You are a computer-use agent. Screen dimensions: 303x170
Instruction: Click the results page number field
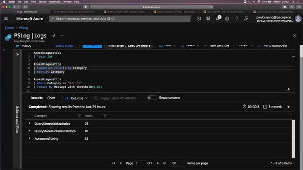[x=140, y=163]
